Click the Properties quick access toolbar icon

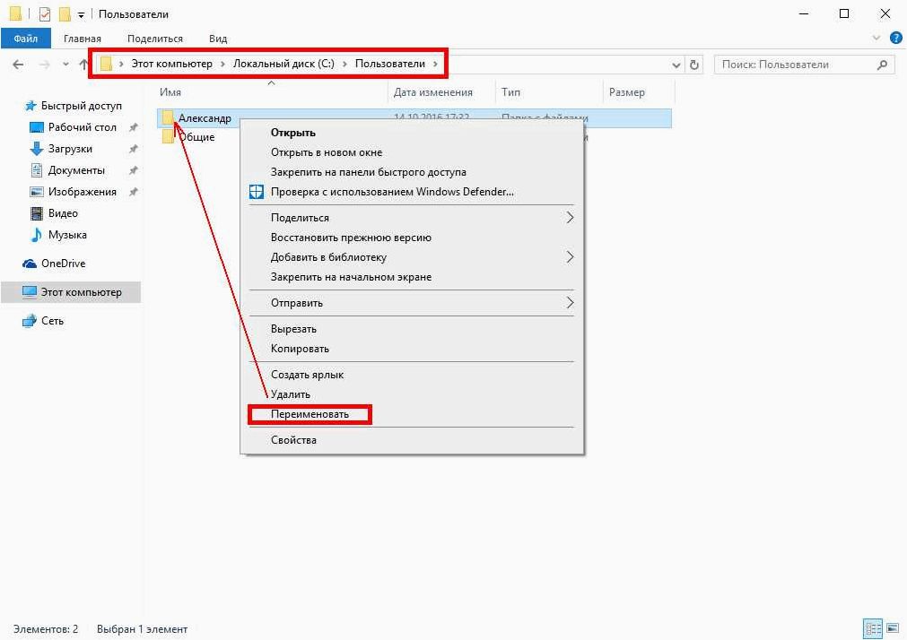coord(45,13)
